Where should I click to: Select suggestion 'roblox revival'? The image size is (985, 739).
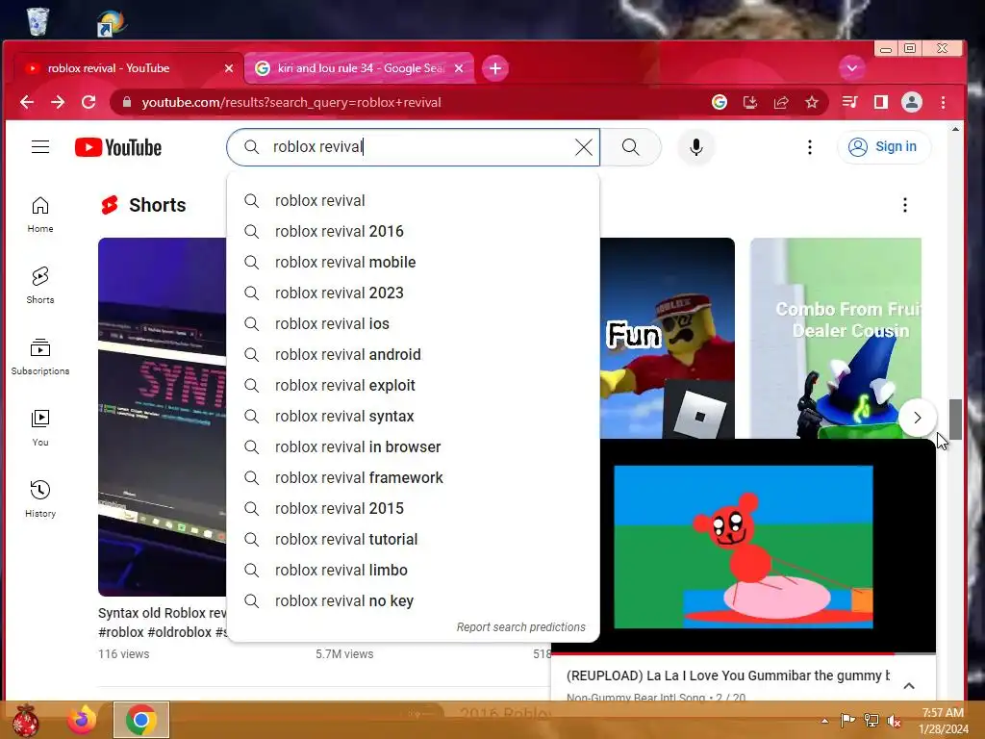pos(414,200)
